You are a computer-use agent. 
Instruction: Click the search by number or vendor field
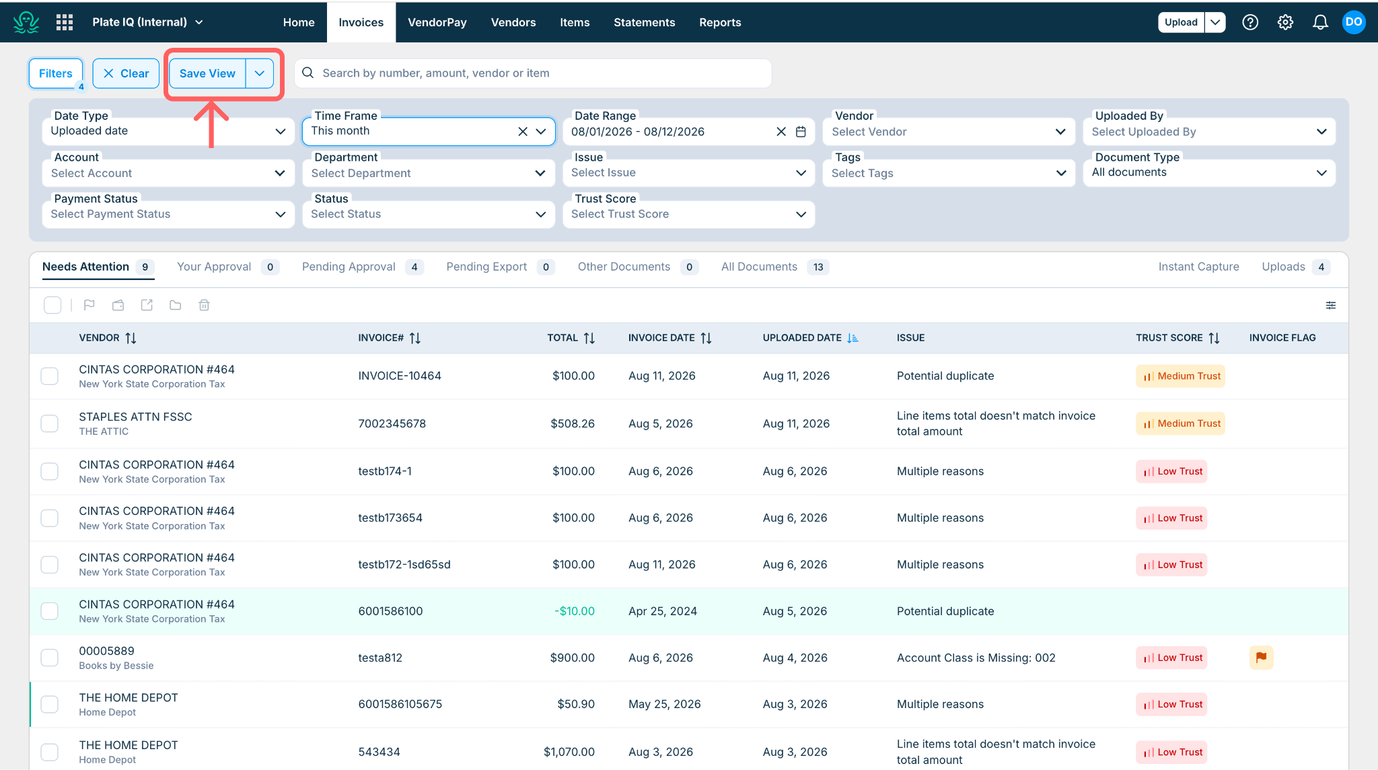pos(533,73)
